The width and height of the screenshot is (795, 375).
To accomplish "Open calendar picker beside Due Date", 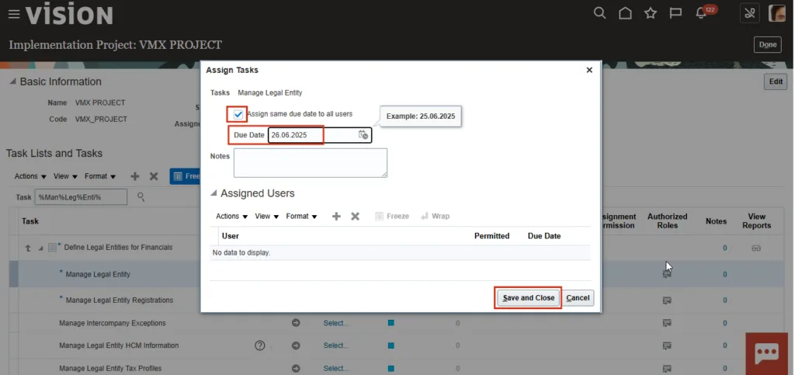I will (x=363, y=135).
